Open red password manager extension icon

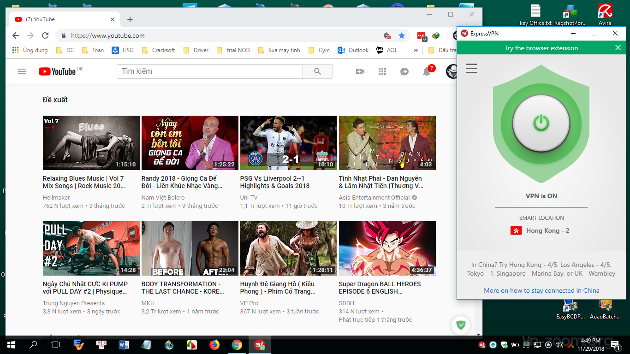pos(421,35)
